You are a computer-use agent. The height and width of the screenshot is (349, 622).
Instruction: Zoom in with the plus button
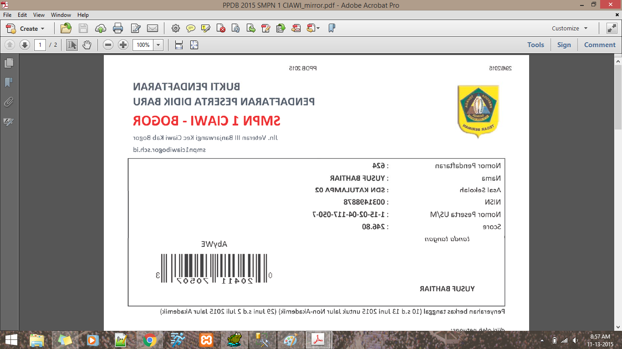pos(123,45)
